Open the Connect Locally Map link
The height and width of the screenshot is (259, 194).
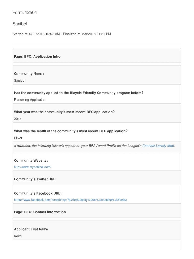158,146
